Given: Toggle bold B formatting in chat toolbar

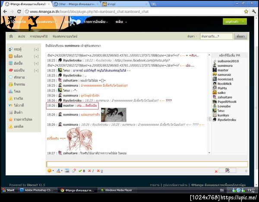Looking at the screenshot, I should click(82, 171).
